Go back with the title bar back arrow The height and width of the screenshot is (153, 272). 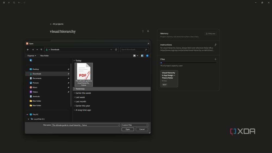point(19,3)
